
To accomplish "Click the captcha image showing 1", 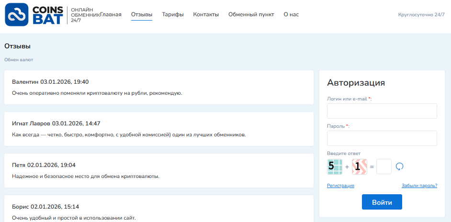I will tap(359, 166).
